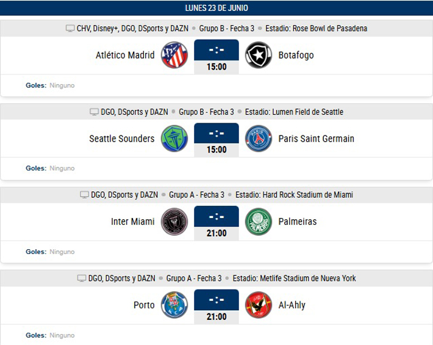Screen dimensions: 433x345
Task: Open the Atlético Madrid team name
Action: (125, 56)
